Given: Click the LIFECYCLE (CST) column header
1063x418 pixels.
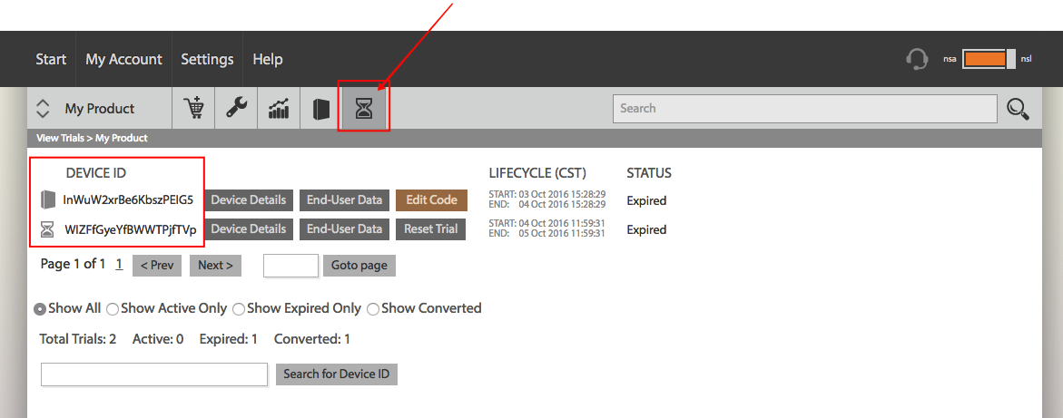Looking at the screenshot, I should (x=537, y=173).
